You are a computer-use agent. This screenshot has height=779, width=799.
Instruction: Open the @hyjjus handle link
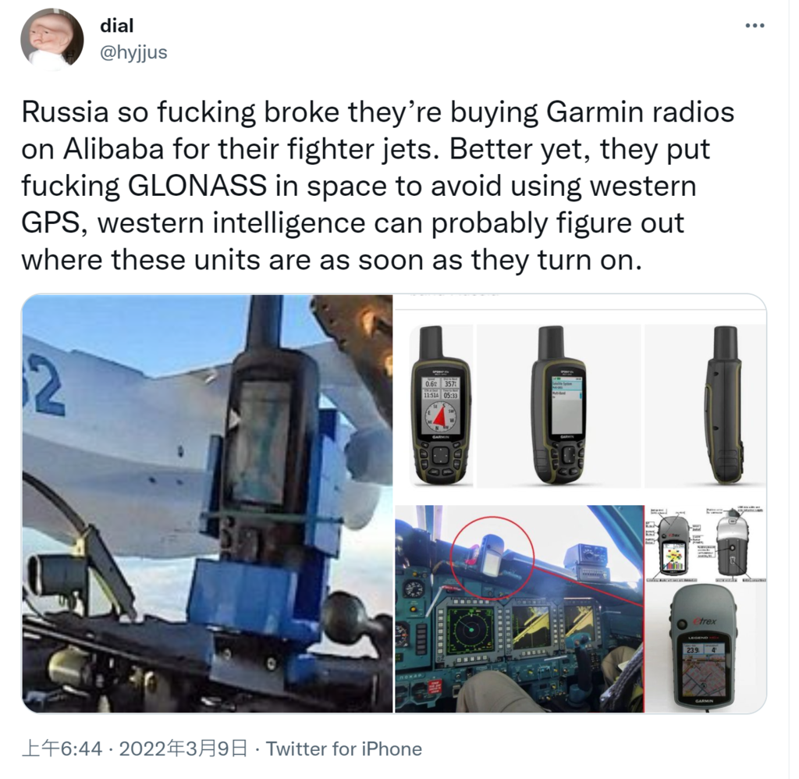click(133, 52)
